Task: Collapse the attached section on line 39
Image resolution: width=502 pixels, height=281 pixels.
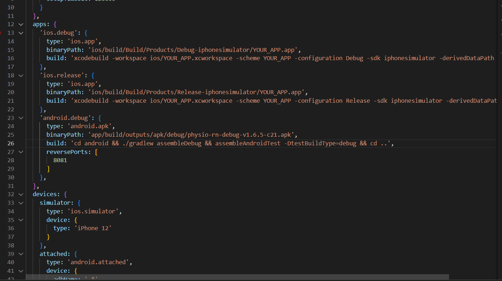Action: (20, 254)
